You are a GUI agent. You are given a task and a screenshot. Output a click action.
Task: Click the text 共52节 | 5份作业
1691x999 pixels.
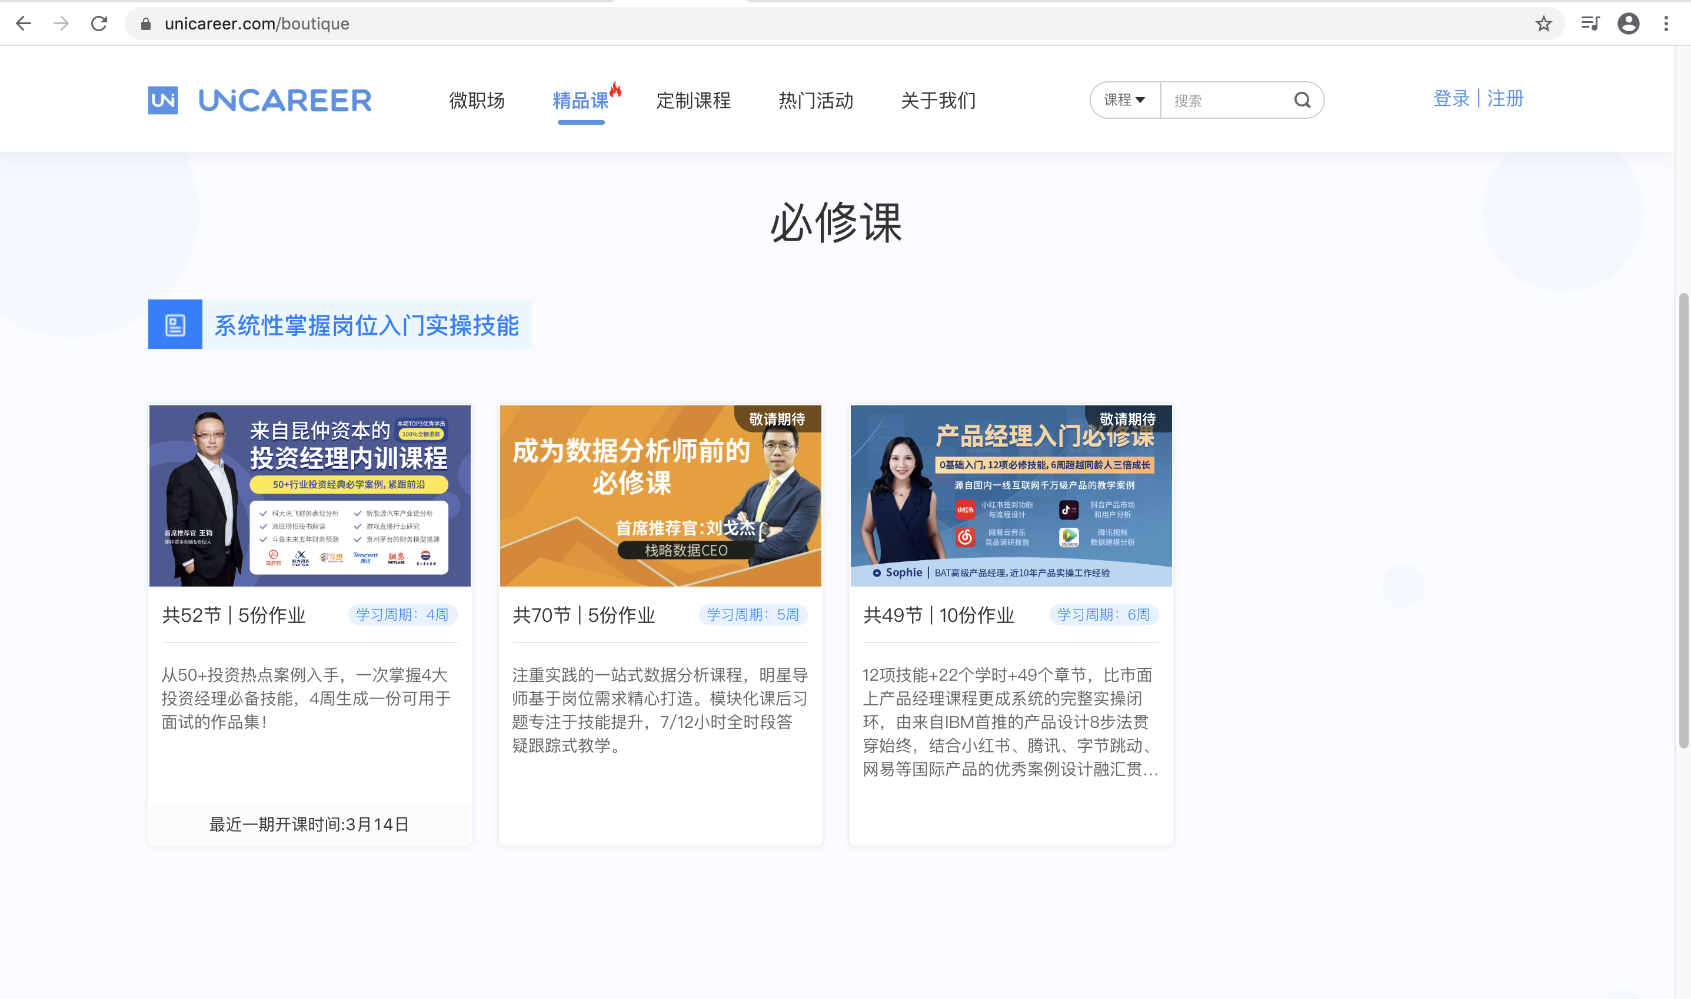(x=234, y=615)
